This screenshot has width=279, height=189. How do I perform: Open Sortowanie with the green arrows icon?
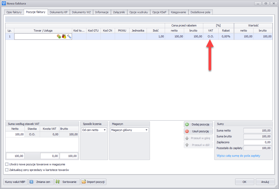(x=67, y=182)
